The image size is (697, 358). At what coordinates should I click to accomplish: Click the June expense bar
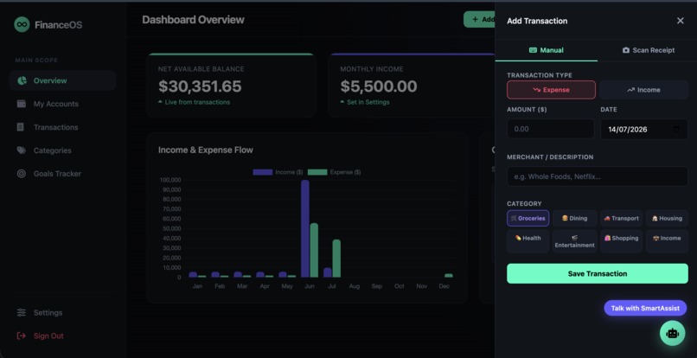(x=314, y=251)
